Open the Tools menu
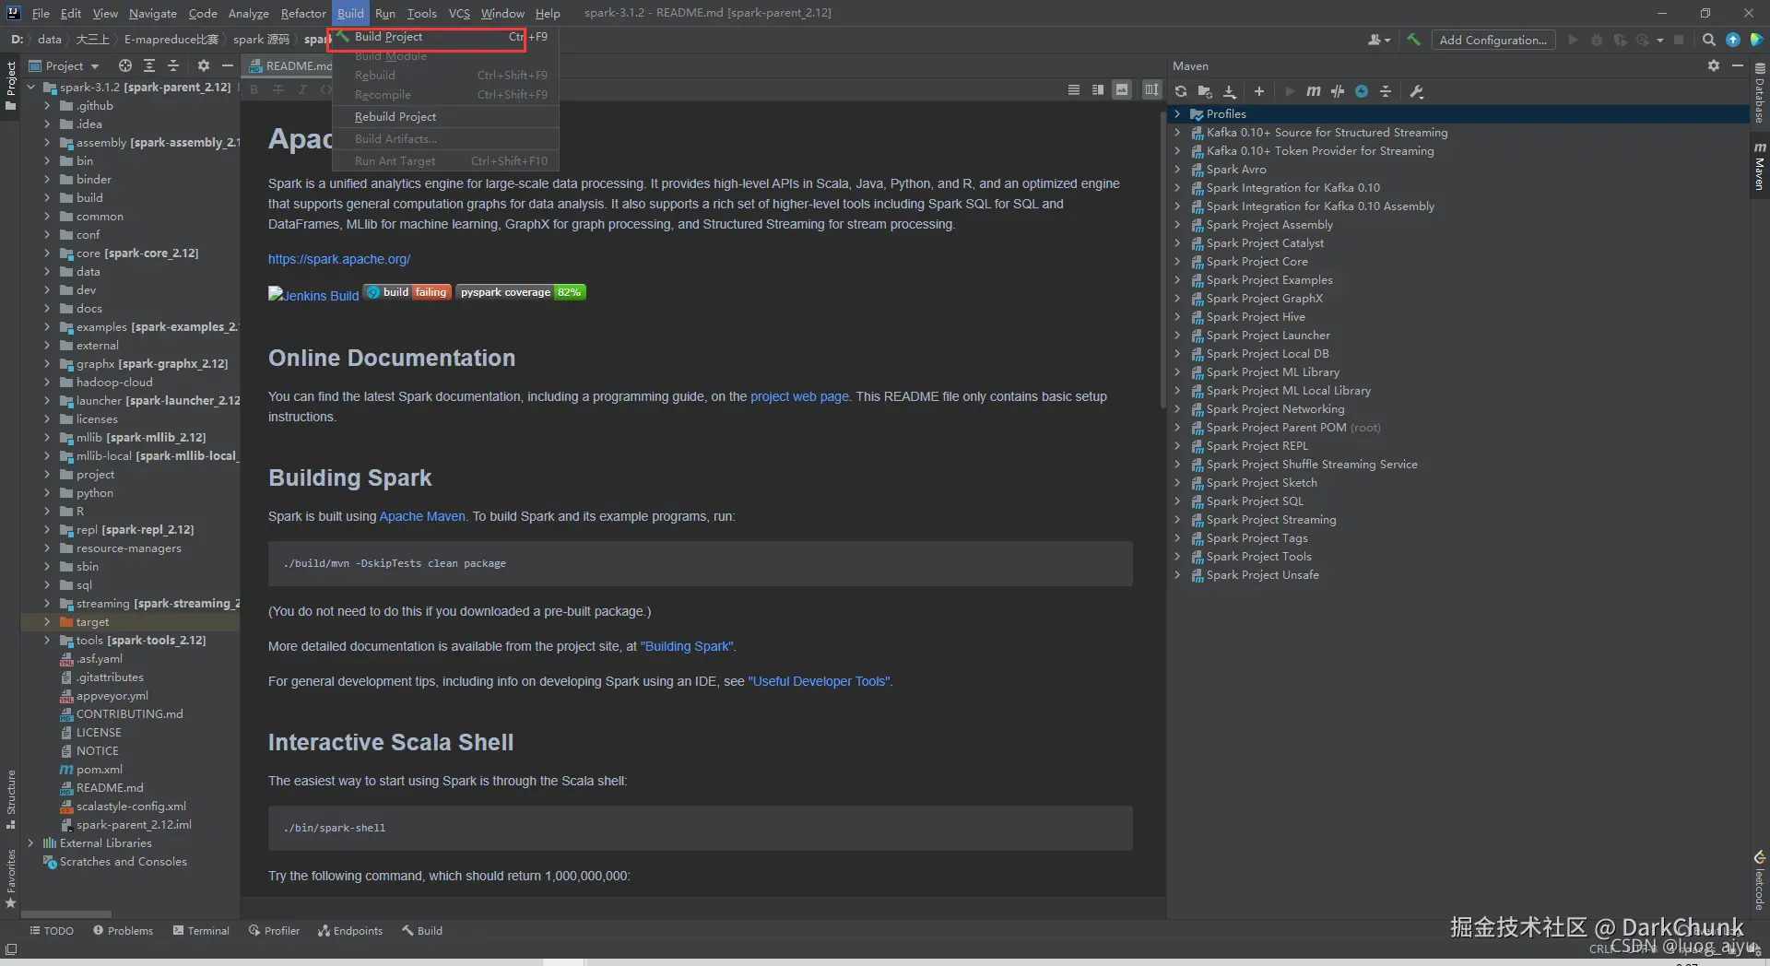Image resolution: width=1770 pixels, height=966 pixels. pyautogui.click(x=421, y=13)
